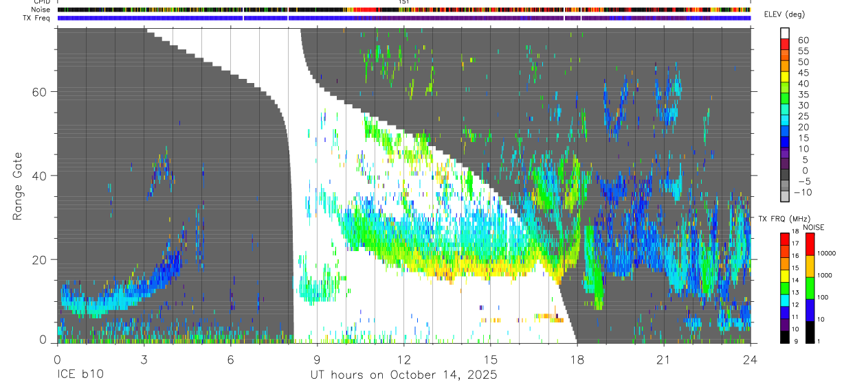844x389 pixels.
Task: Click the x-axis tick label '21'
Action: tap(663, 359)
